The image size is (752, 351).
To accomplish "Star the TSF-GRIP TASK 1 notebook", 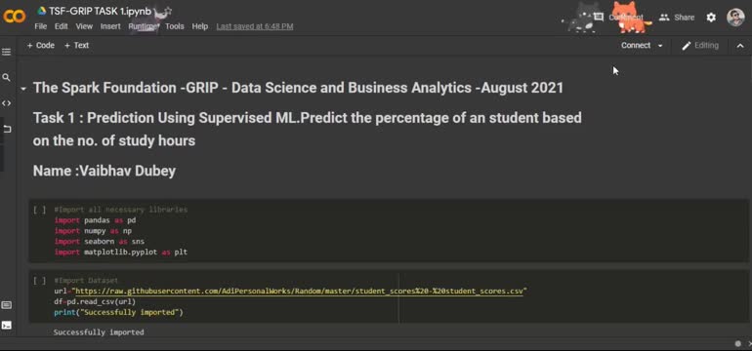I will click(x=167, y=11).
